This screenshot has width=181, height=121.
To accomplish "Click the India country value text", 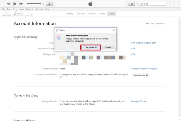I will coord(63,69).
